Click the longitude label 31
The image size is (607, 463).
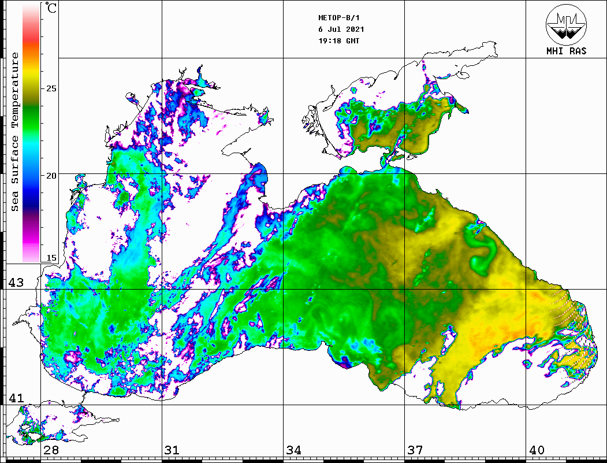[x=172, y=450]
